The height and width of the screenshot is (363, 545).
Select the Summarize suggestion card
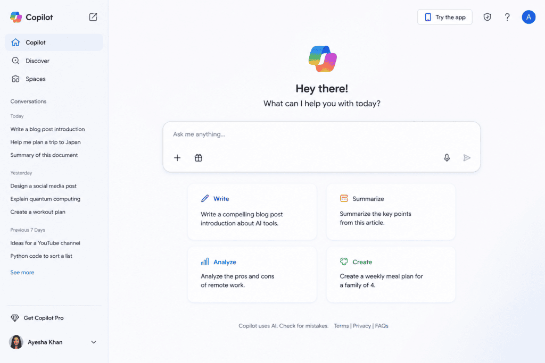click(391, 212)
